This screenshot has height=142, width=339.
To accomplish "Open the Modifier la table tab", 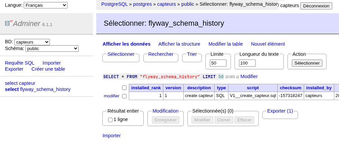I will pyautogui.click(x=225, y=44).
